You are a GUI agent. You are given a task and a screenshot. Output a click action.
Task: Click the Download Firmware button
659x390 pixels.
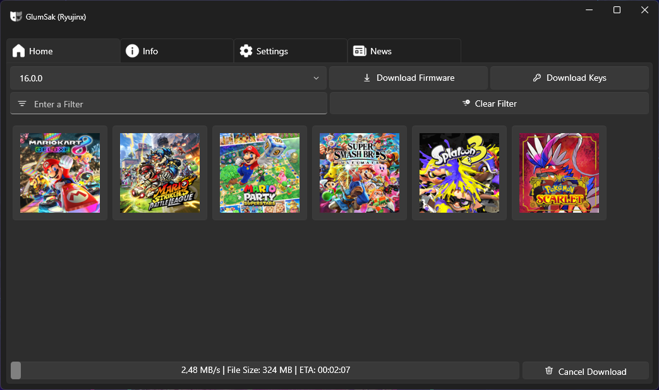click(x=409, y=78)
